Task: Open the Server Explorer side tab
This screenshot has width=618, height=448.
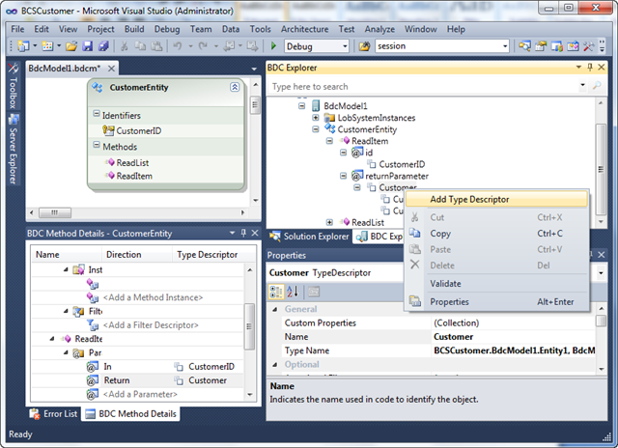Action: pyautogui.click(x=13, y=150)
